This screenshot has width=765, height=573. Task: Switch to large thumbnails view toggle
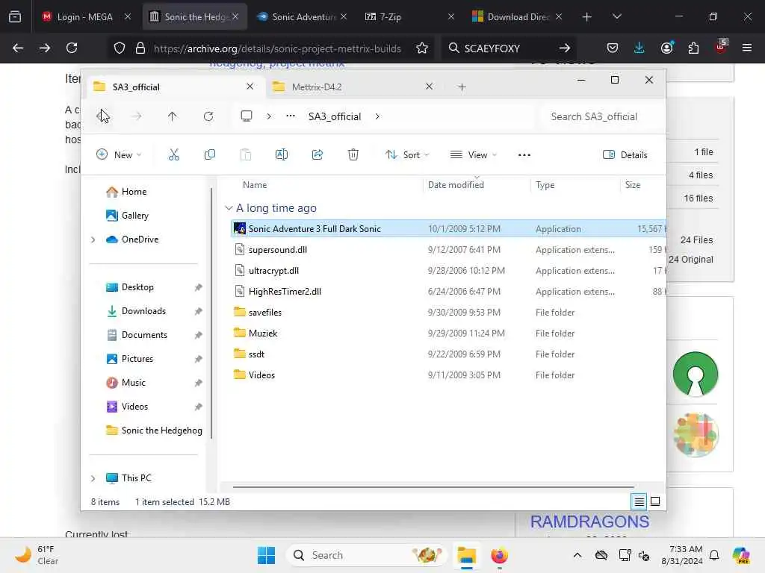[x=655, y=501]
